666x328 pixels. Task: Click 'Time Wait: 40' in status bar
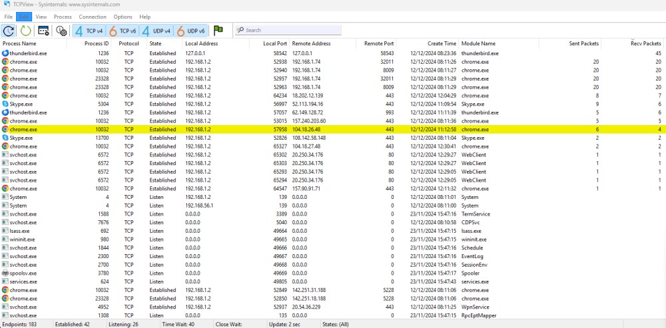click(178, 324)
